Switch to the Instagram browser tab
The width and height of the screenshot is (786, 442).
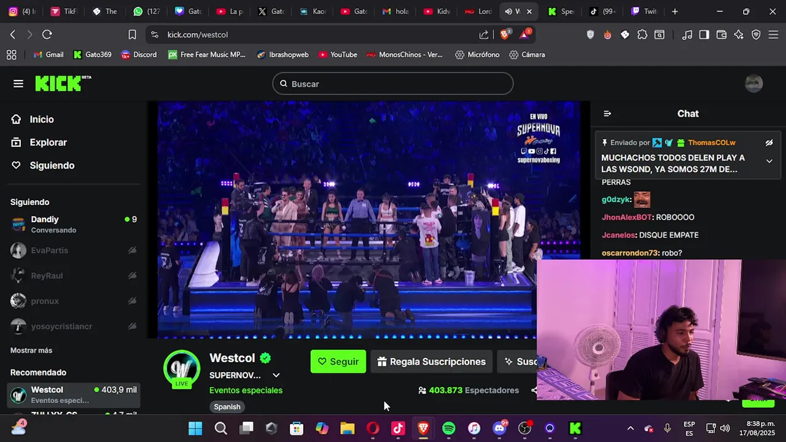(21, 12)
